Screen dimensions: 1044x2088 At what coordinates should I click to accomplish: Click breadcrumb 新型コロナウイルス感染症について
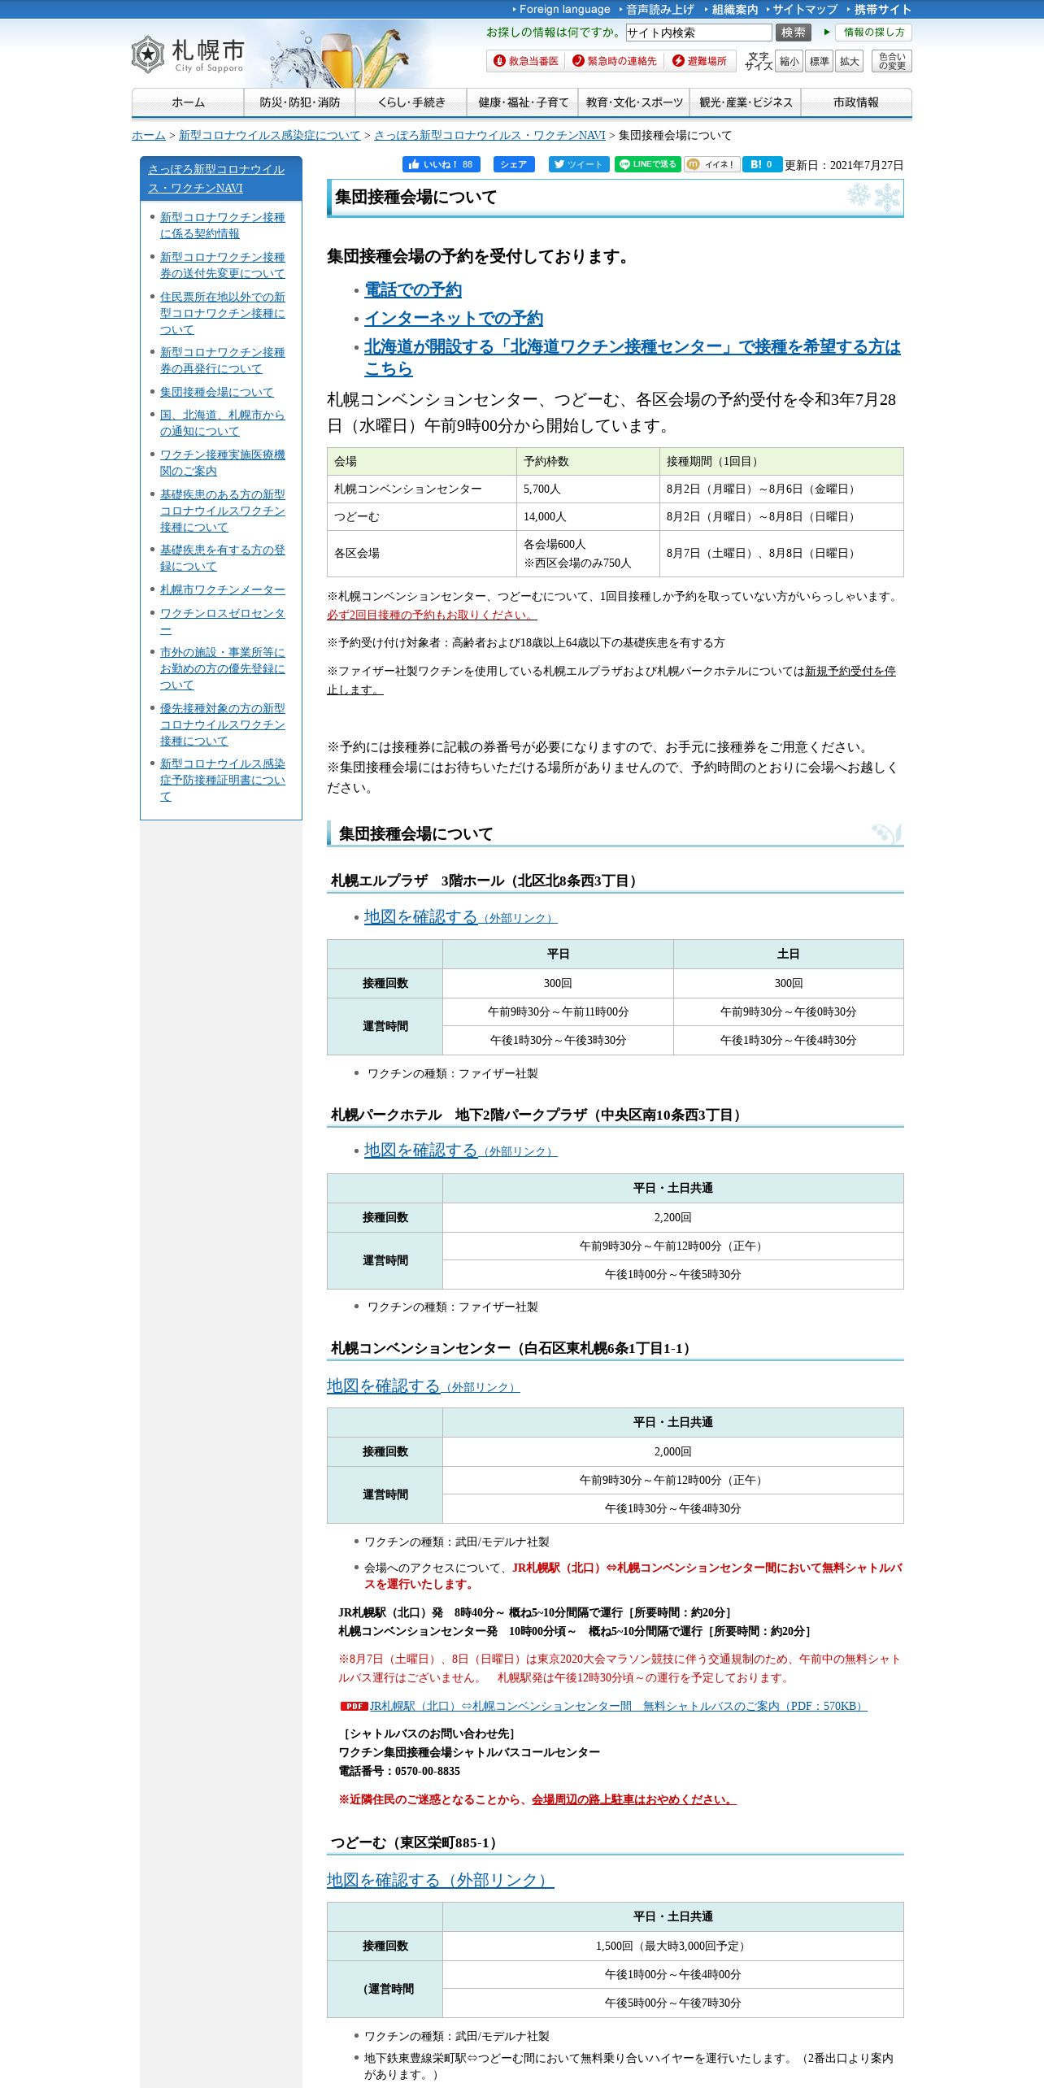pos(269,135)
